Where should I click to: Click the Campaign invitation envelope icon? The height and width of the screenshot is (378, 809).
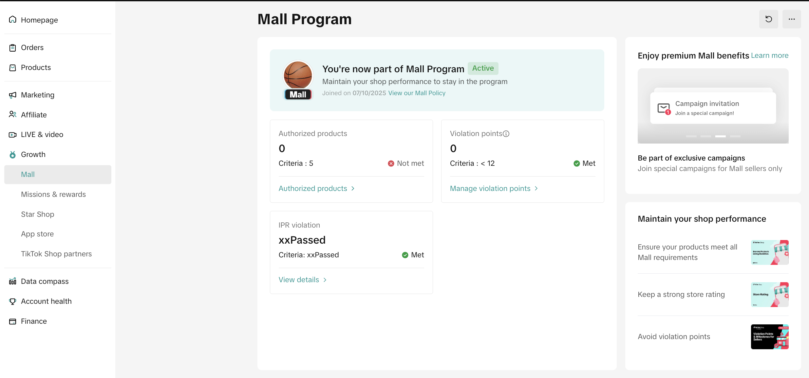664,108
